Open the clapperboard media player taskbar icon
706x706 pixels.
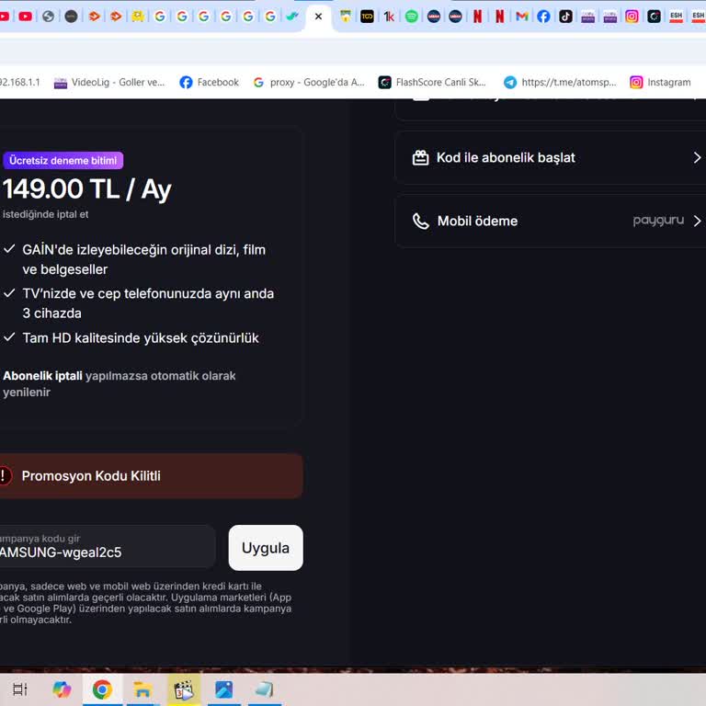(x=183, y=689)
